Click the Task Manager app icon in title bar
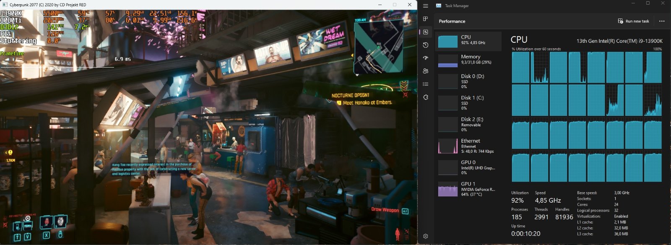 coord(439,5)
